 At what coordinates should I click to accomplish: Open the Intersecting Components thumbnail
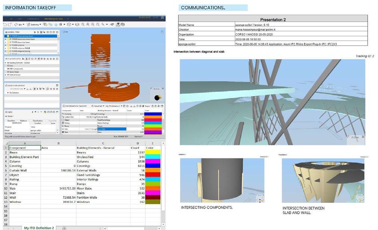click(x=222, y=180)
